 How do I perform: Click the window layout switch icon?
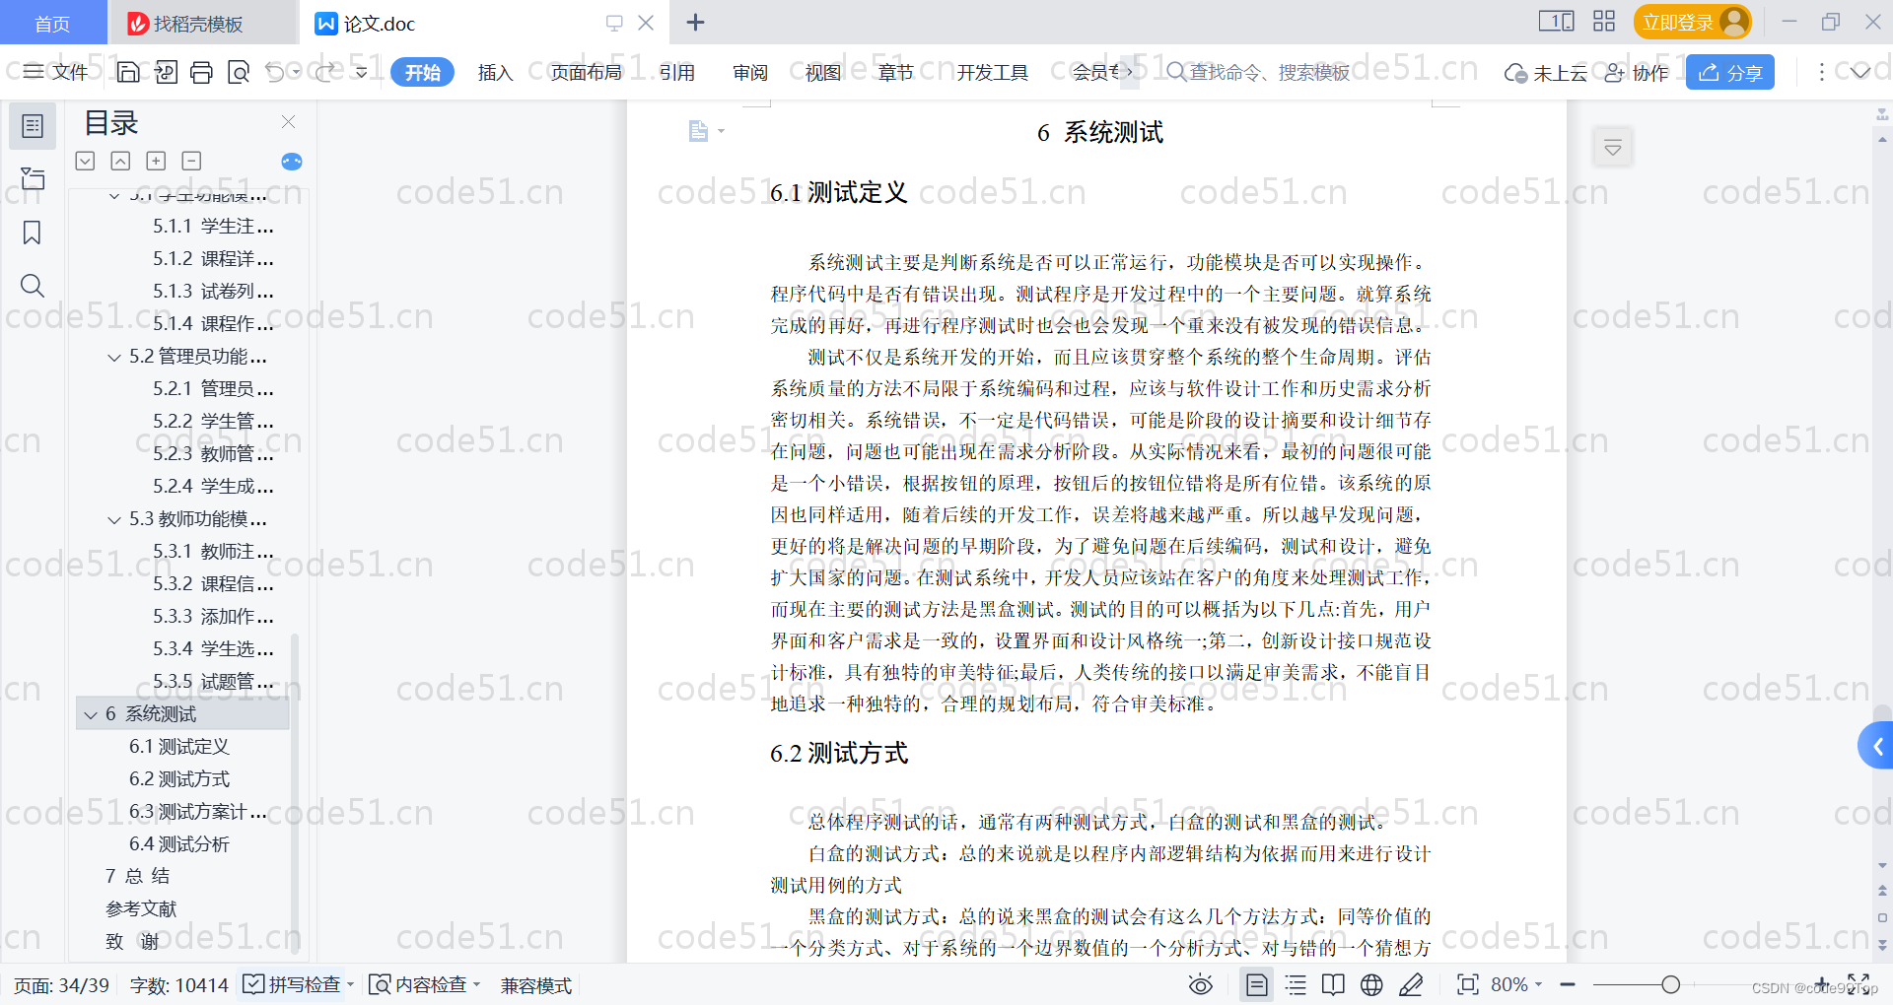pyautogui.click(x=1557, y=22)
